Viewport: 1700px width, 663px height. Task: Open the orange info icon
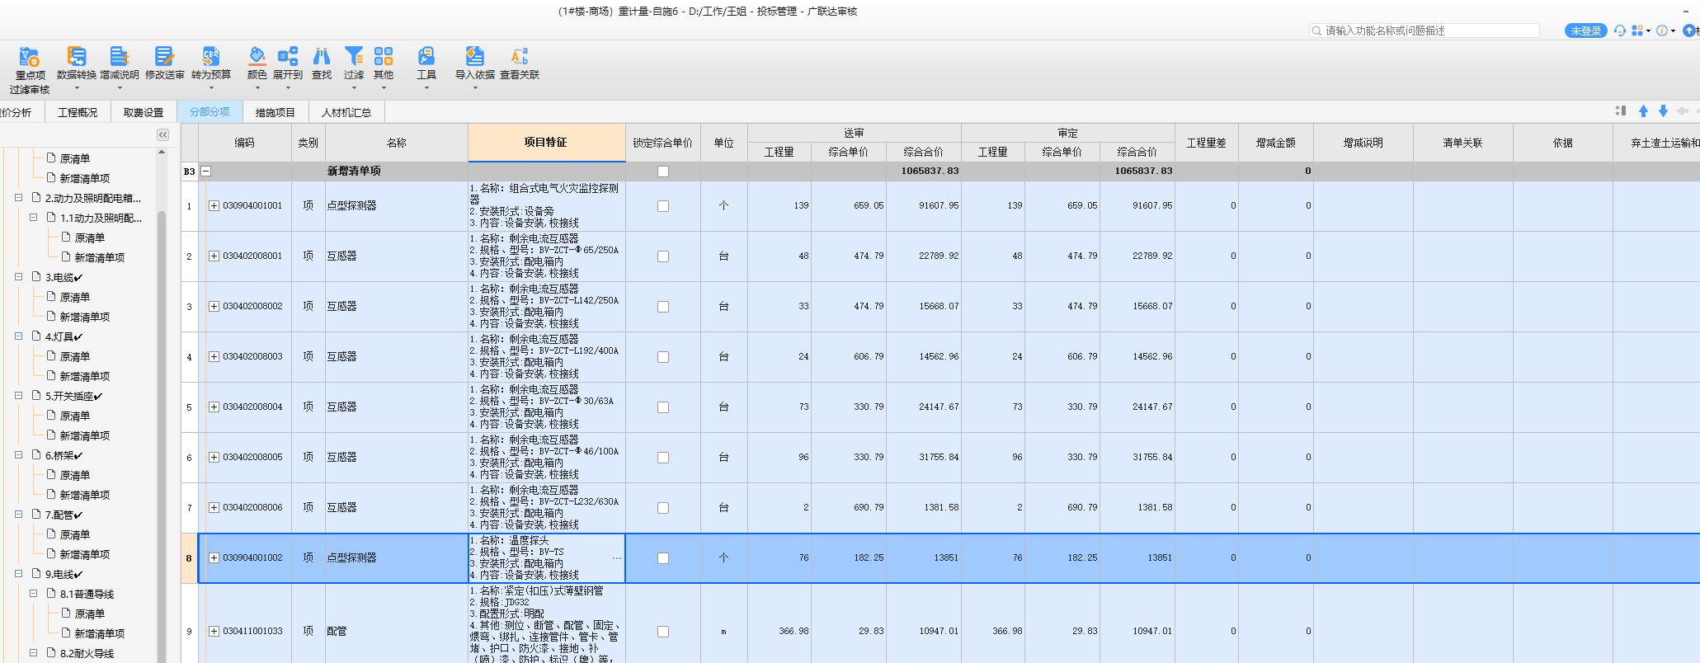[x=1662, y=31]
